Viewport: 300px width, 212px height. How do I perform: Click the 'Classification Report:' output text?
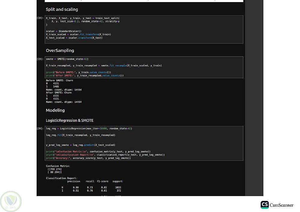tap(61, 178)
